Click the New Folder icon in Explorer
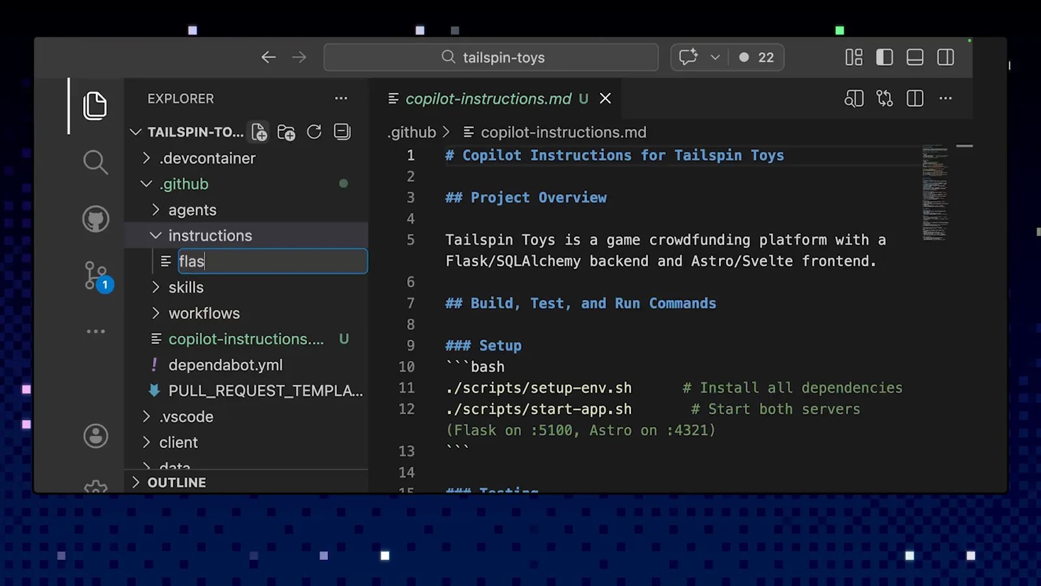The width and height of the screenshot is (1041, 586). (286, 132)
